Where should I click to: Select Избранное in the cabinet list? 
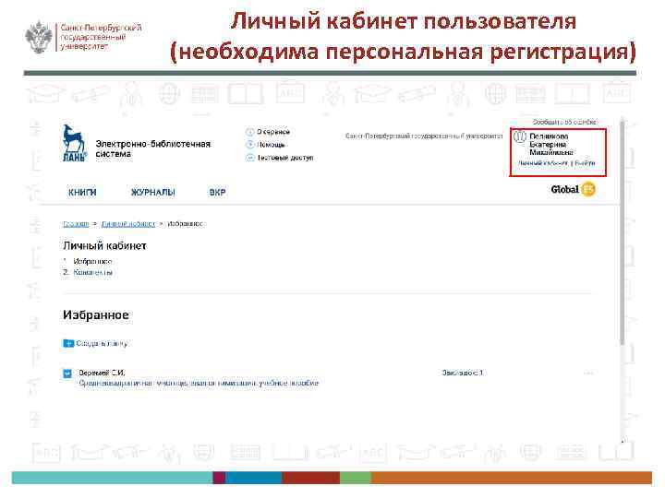point(92,261)
